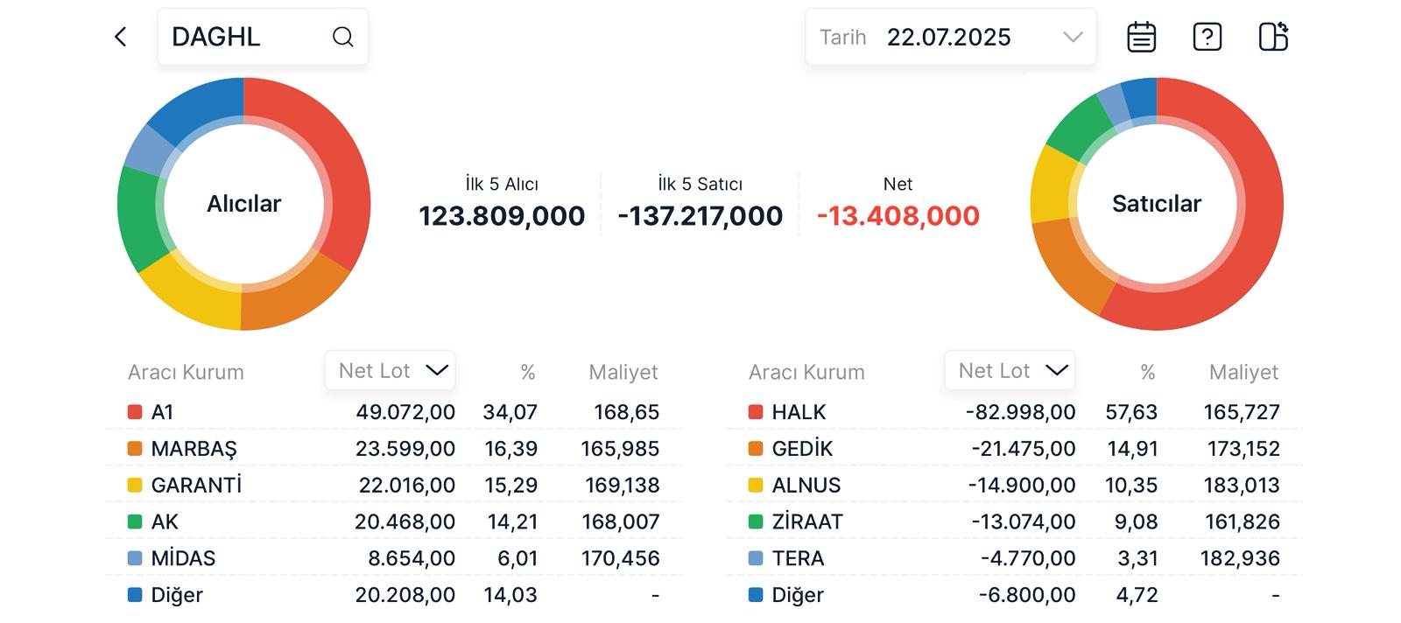Expand the buyers Net Lot dropdown
This screenshot has height=623, width=1401.
391,371
